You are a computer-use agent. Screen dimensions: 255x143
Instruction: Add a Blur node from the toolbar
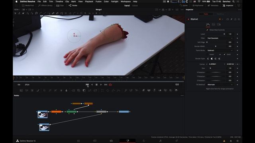pos(67,90)
